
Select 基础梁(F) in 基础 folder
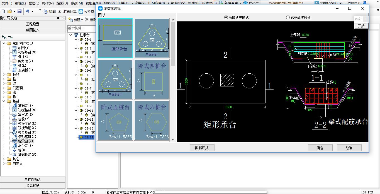tap(23, 106)
